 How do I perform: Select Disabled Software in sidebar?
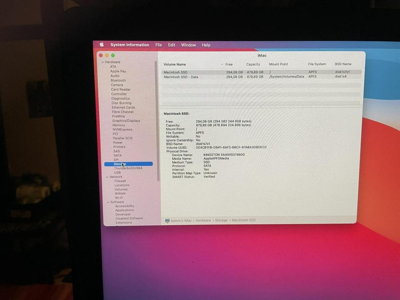point(129,218)
